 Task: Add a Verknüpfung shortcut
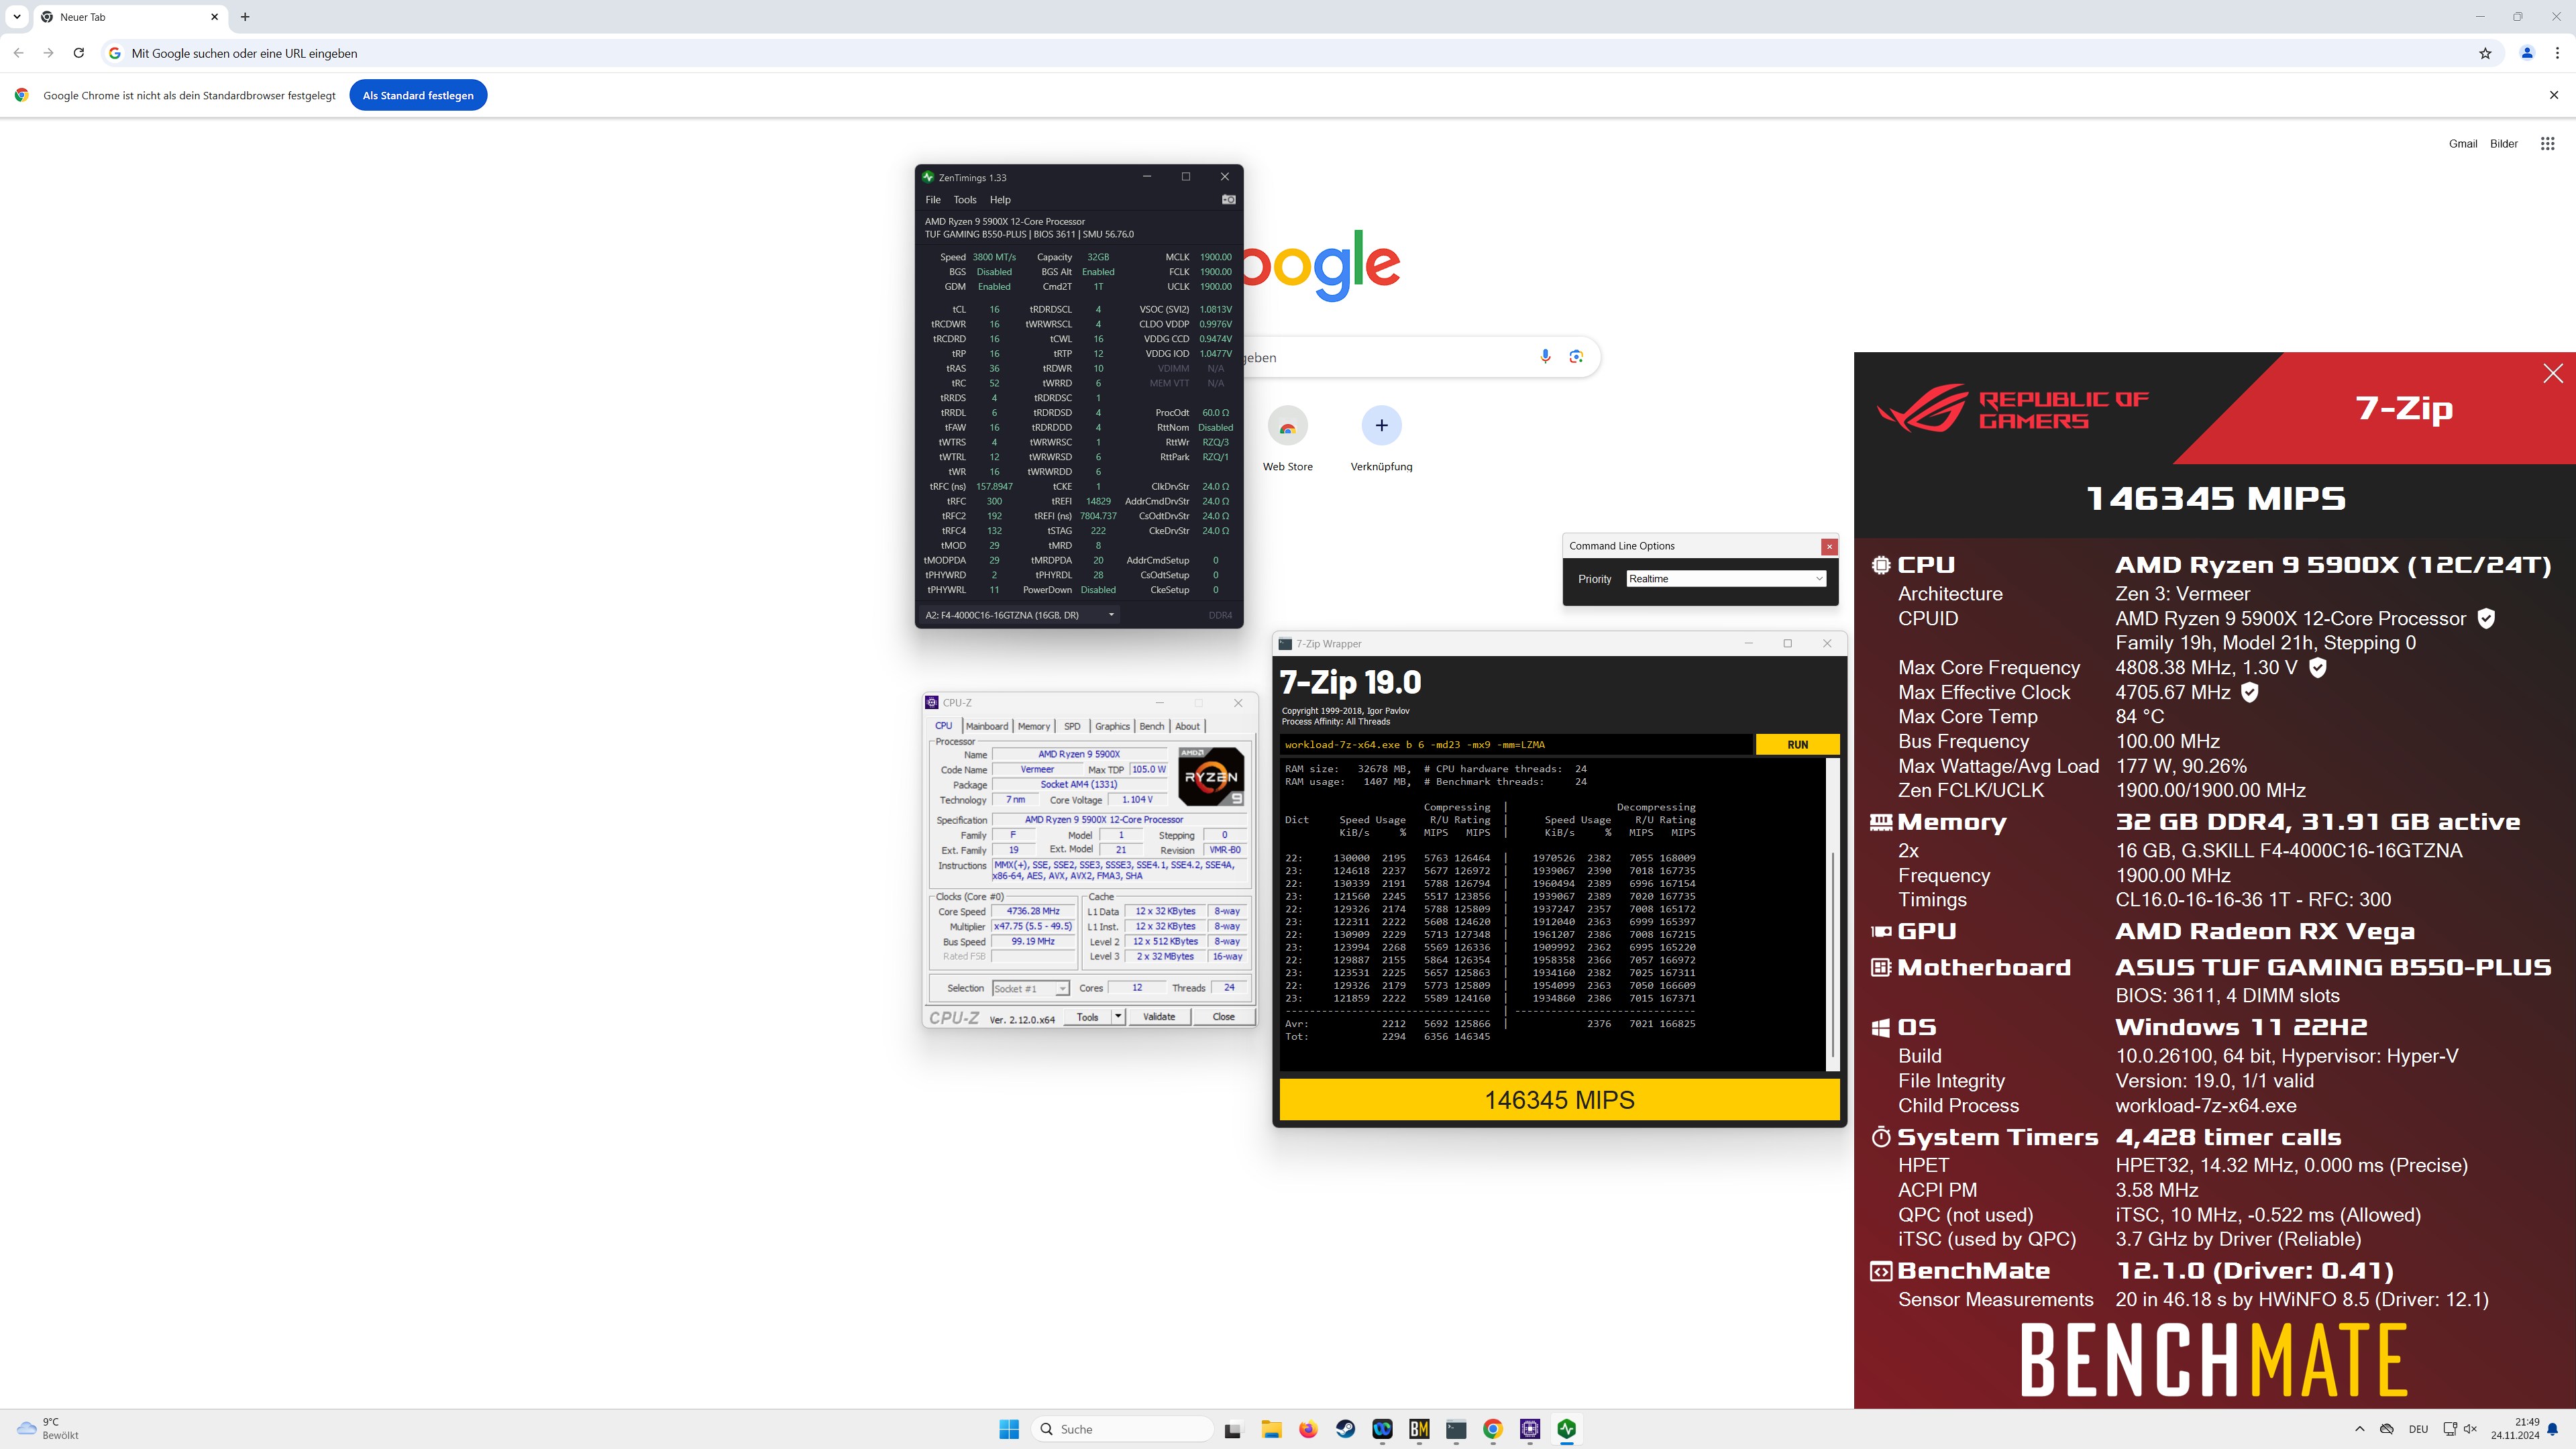click(1381, 438)
